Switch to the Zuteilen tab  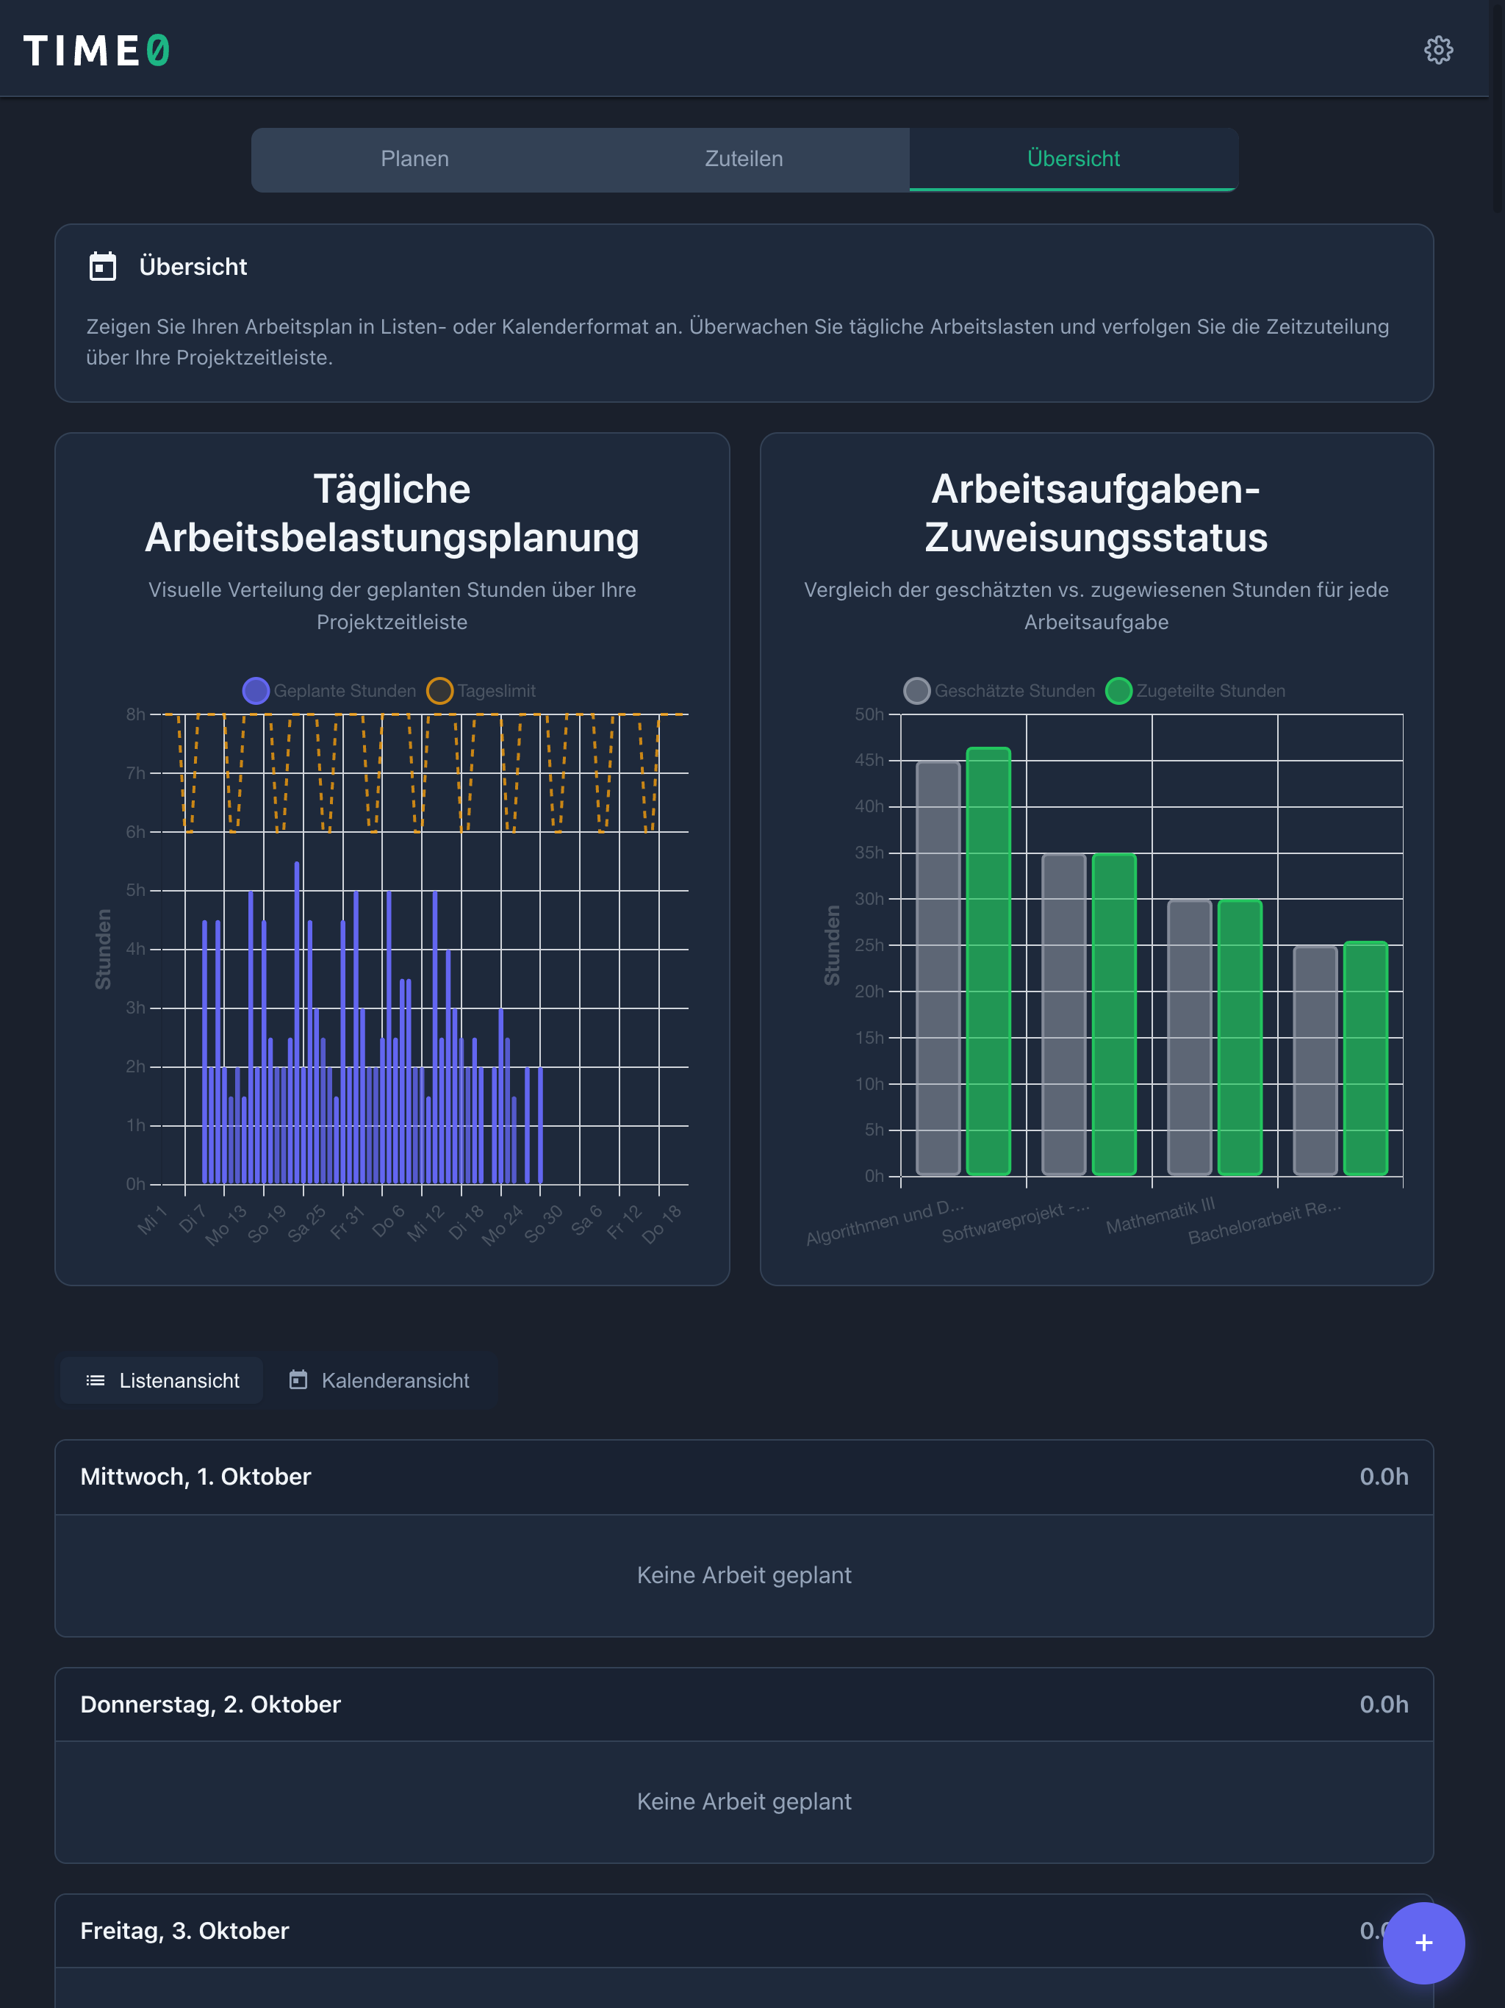744,159
